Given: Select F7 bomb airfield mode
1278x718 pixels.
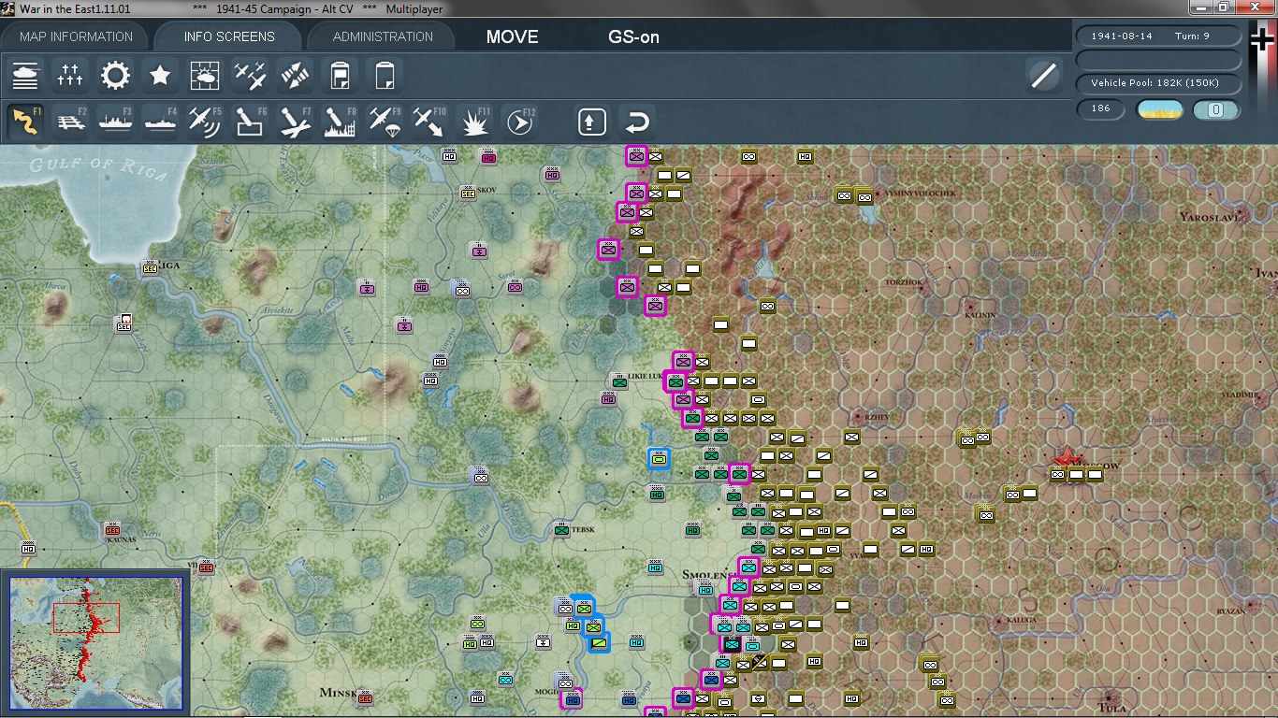Looking at the screenshot, I should pyautogui.click(x=295, y=122).
